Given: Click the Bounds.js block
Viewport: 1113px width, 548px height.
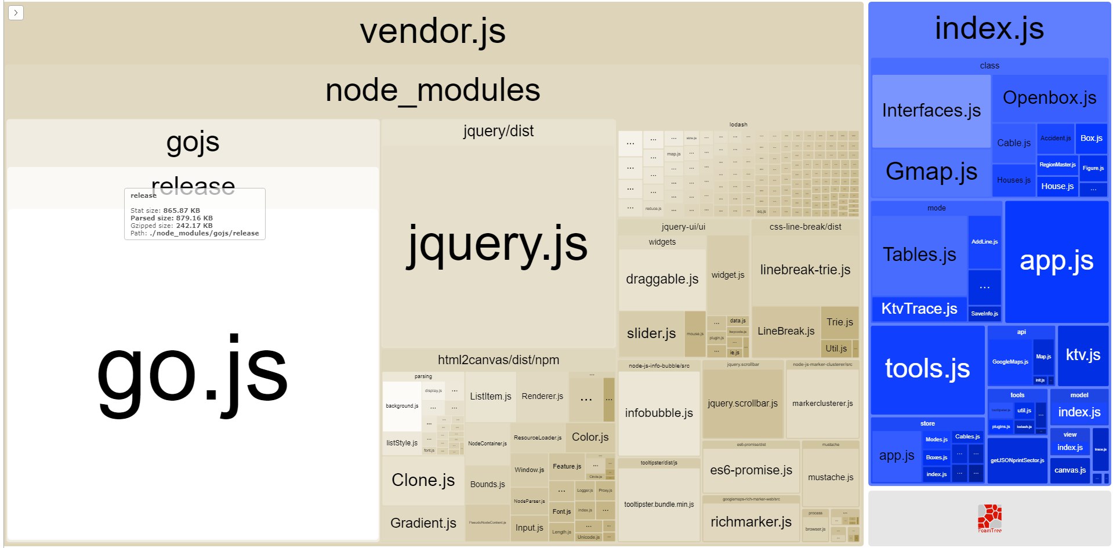Looking at the screenshot, I should [x=487, y=484].
